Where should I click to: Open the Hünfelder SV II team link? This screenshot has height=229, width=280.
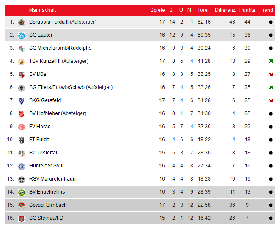[x=46, y=166]
